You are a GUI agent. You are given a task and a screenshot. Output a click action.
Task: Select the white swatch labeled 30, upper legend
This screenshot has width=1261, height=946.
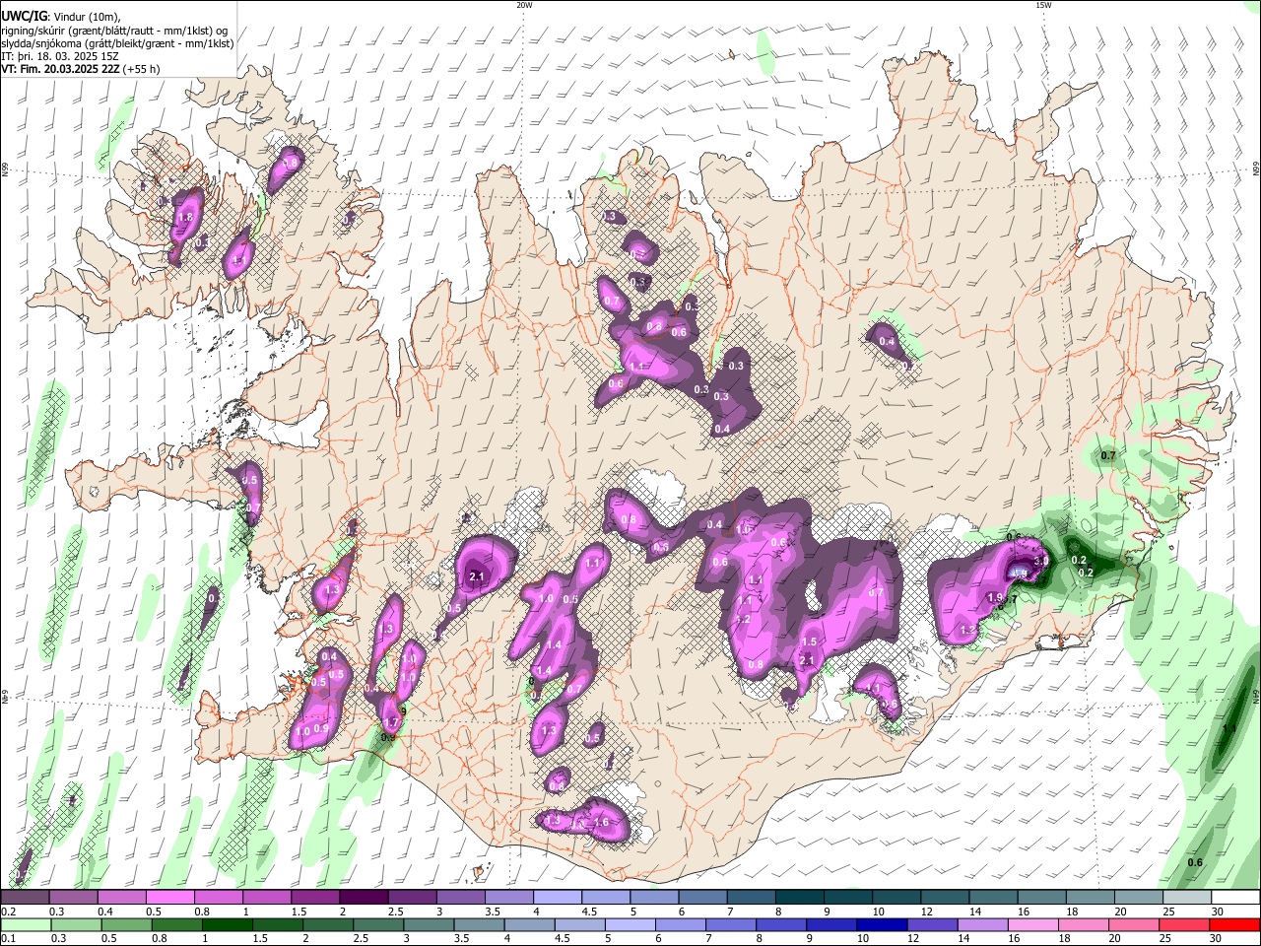point(1236,898)
